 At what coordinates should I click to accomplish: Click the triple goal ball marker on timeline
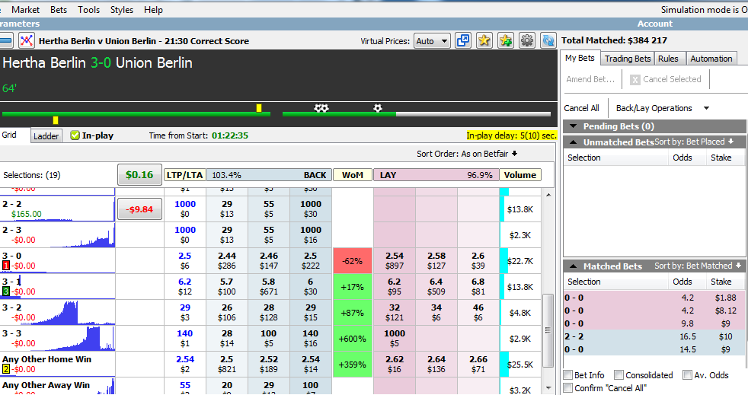(321, 108)
